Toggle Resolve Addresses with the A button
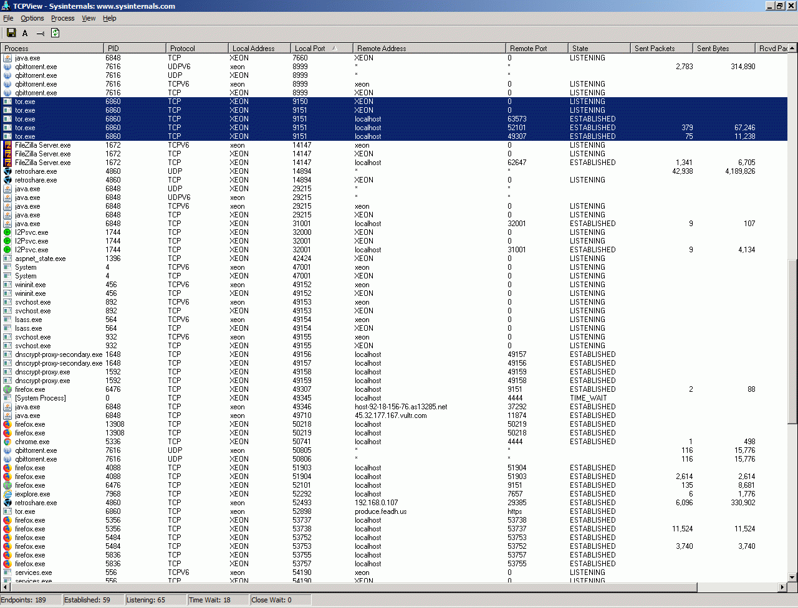Screen dimensions: 798x608 25,33
